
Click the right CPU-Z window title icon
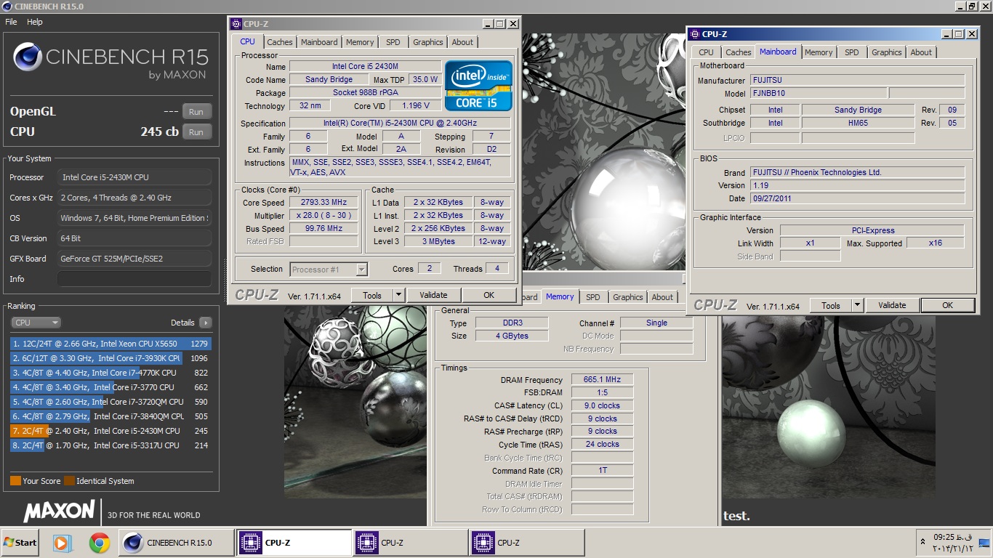[695, 34]
